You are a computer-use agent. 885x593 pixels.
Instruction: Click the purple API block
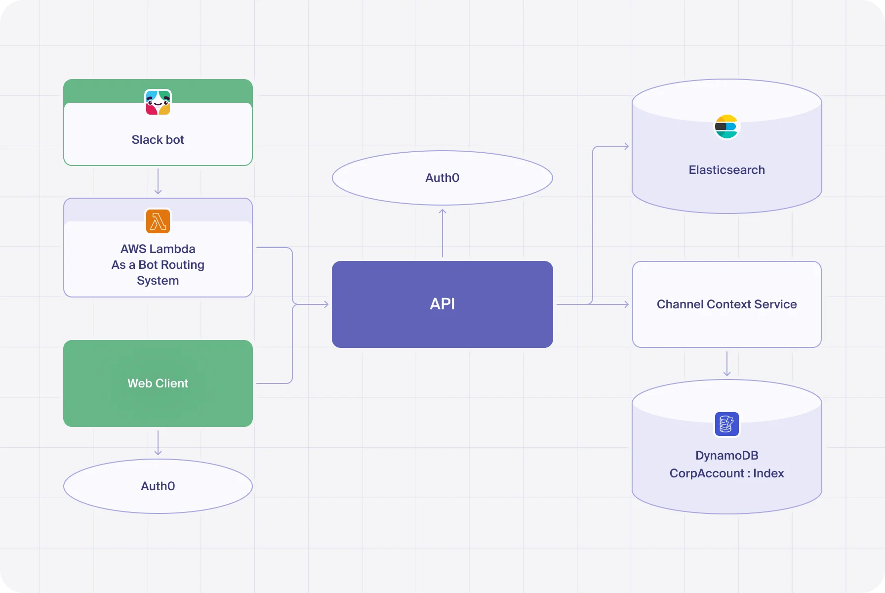tap(442, 304)
